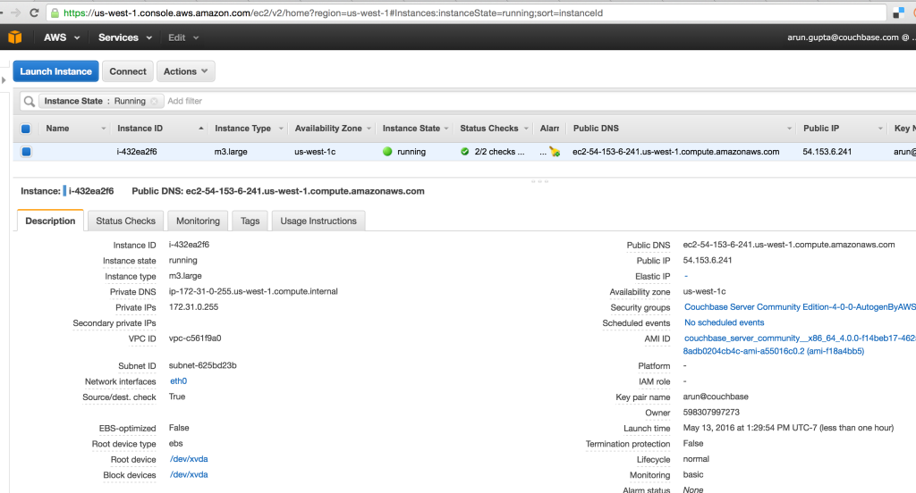
Task: Click the 54.153.6.241 cell in instance row
Action: (x=827, y=152)
